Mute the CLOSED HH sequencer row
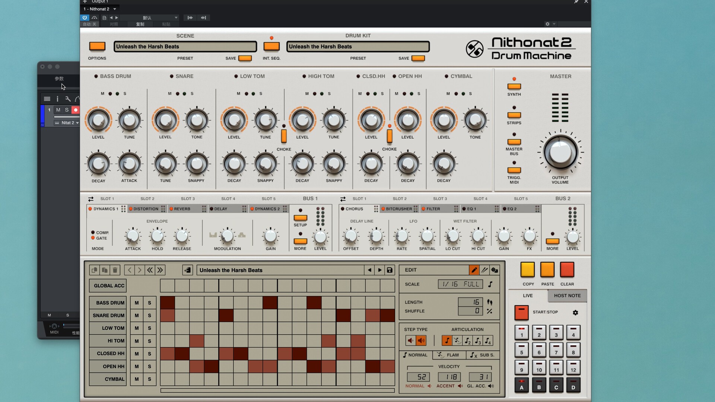The width and height of the screenshot is (715, 402). [137, 354]
